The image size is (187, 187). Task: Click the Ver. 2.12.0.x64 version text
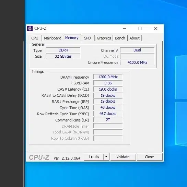coord(67,158)
